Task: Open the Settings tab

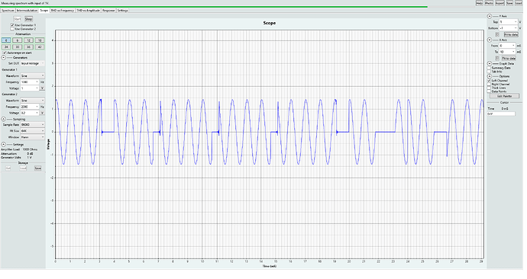Action: (x=122, y=11)
